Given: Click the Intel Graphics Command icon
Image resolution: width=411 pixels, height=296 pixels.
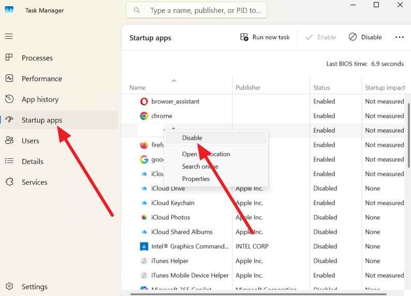Looking at the screenshot, I should (144, 246).
